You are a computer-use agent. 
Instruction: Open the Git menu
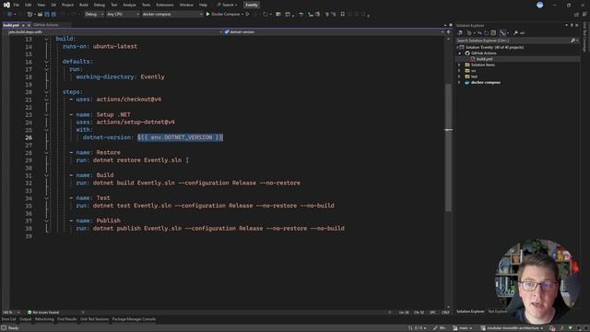point(53,5)
